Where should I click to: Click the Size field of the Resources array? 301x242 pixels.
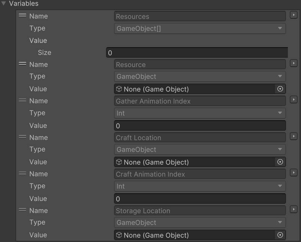197,53
